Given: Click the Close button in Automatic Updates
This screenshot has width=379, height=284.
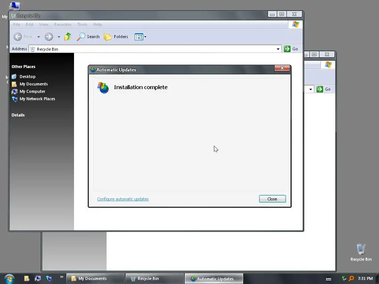Looking at the screenshot, I should click(272, 199).
